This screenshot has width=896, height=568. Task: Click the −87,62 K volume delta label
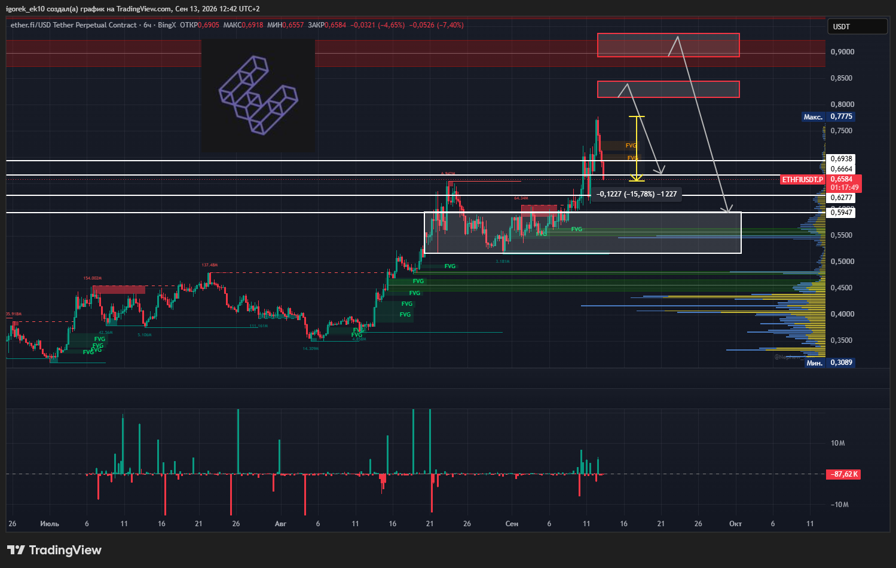[843, 474]
